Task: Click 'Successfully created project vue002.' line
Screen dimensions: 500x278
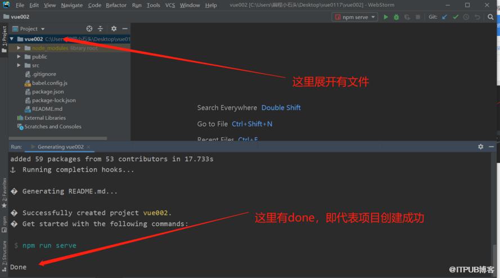Action: coord(97,213)
